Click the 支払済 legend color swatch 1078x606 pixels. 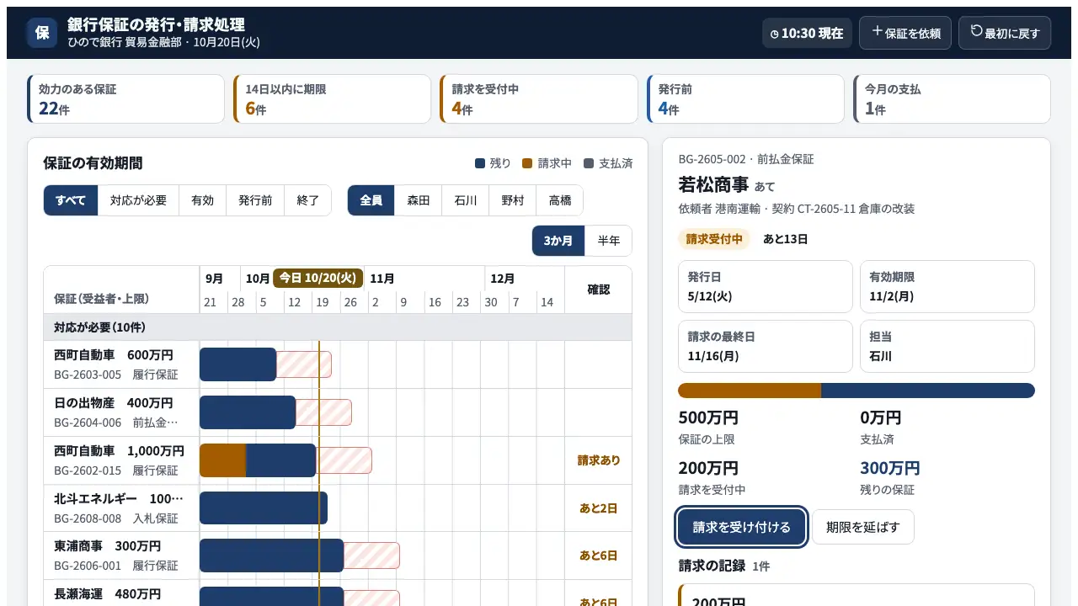tap(589, 163)
